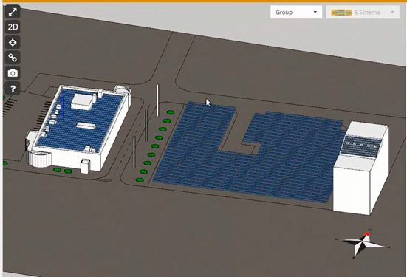Open the Group dropdown

296,13
